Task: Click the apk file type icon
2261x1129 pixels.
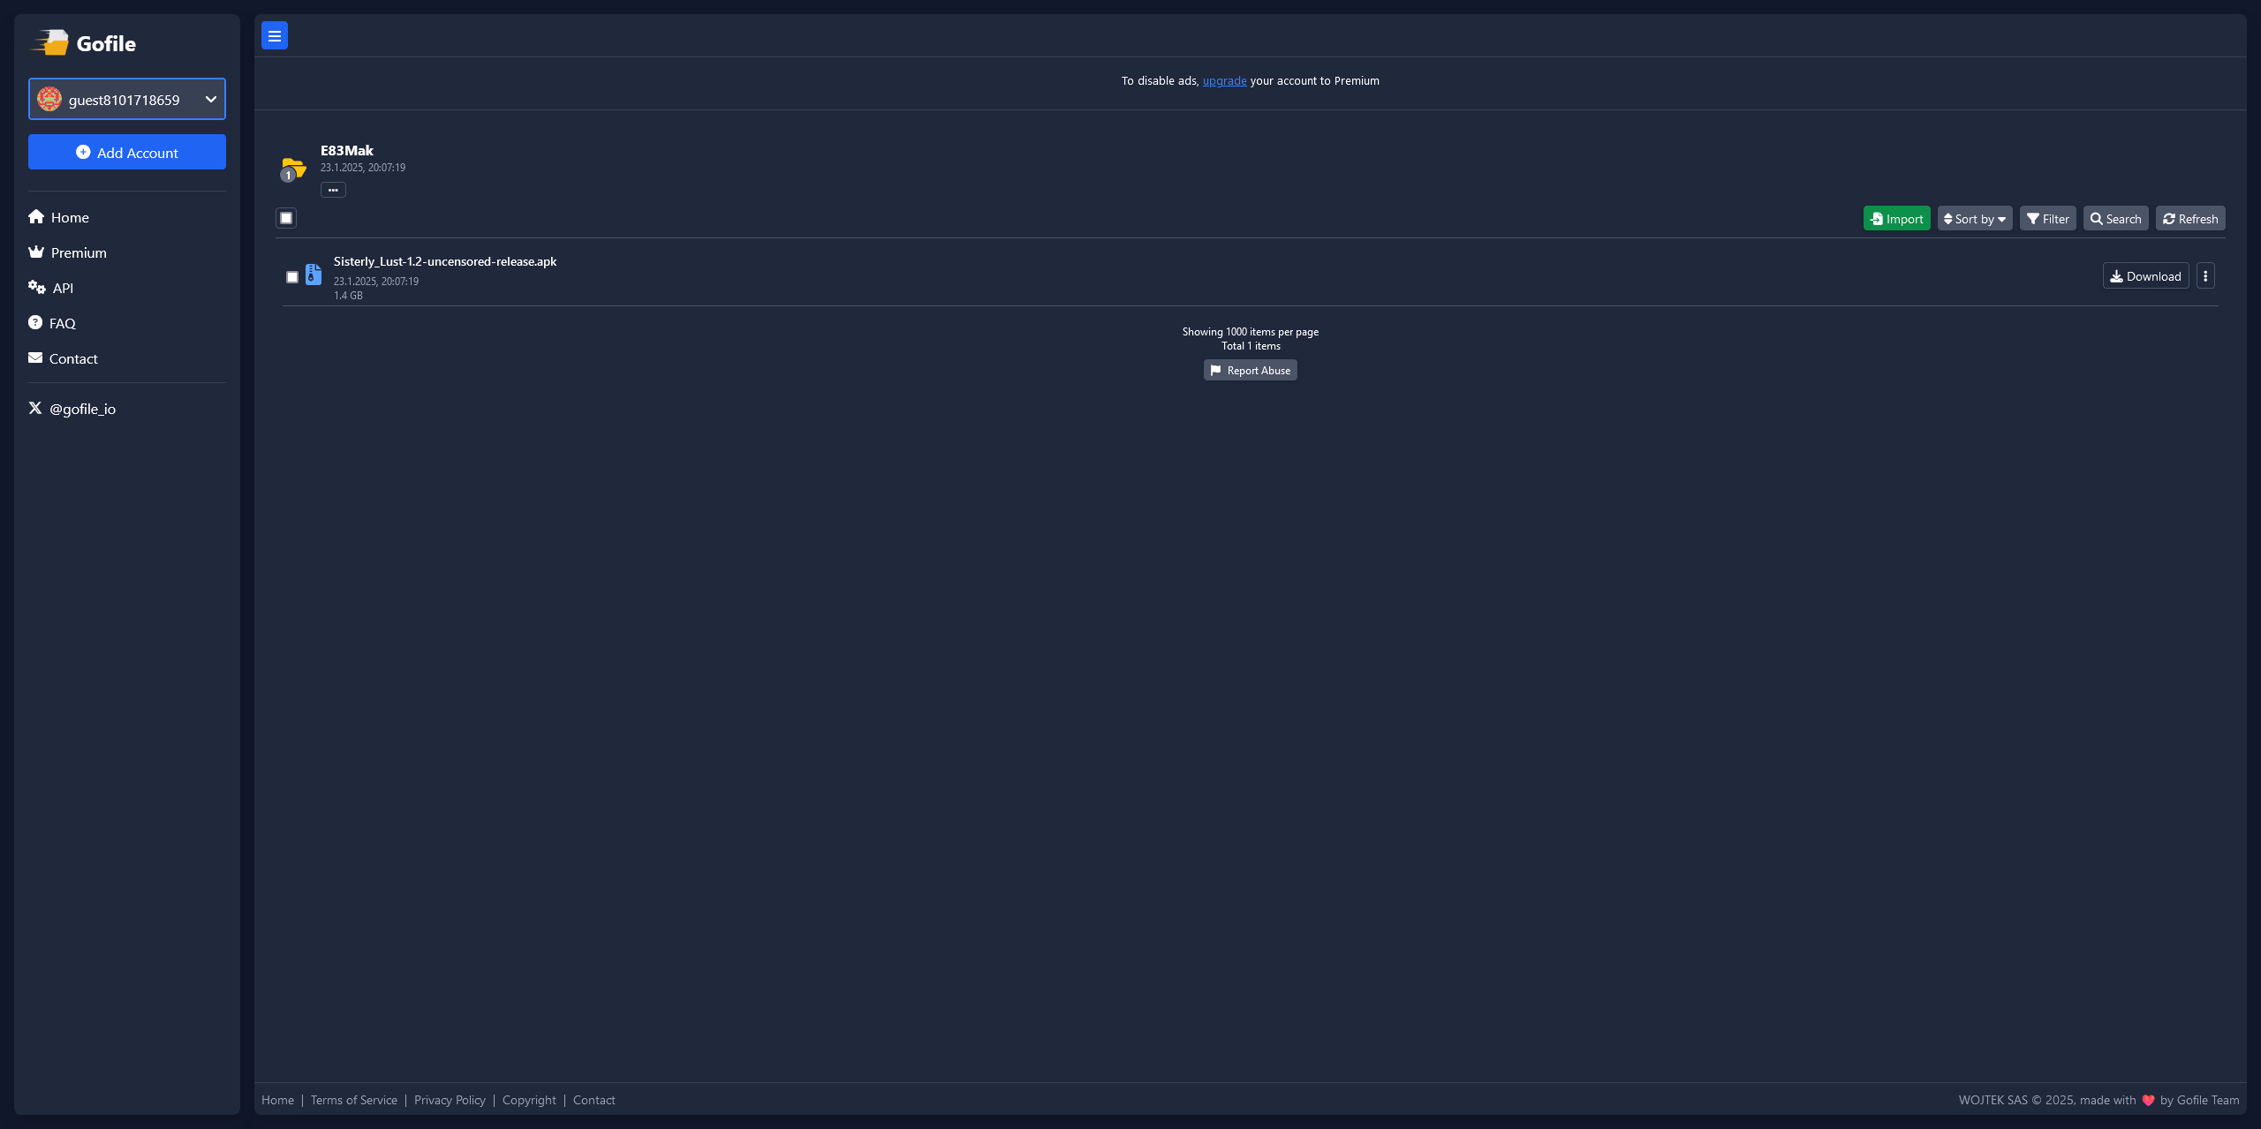Action: coord(314,275)
